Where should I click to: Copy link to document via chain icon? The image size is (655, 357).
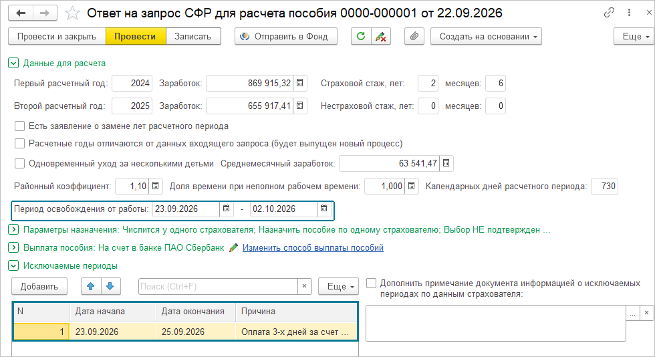pyautogui.click(x=609, y=13)
